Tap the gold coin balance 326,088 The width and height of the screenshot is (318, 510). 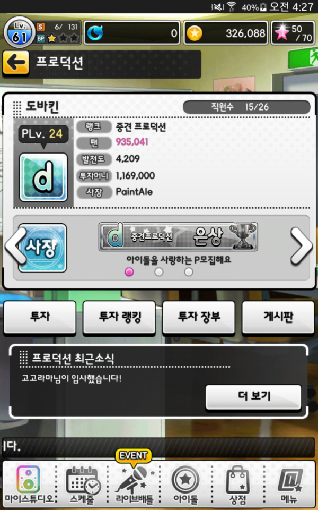point(226,33)
